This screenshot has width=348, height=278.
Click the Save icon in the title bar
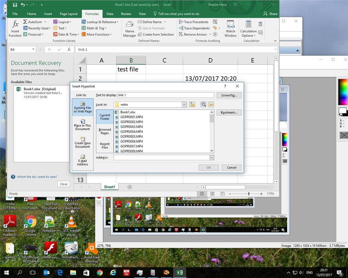click(15, 5)
